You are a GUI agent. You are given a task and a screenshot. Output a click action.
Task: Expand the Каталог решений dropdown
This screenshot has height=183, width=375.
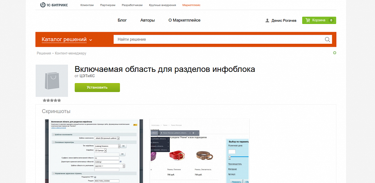tap(67, 39)
